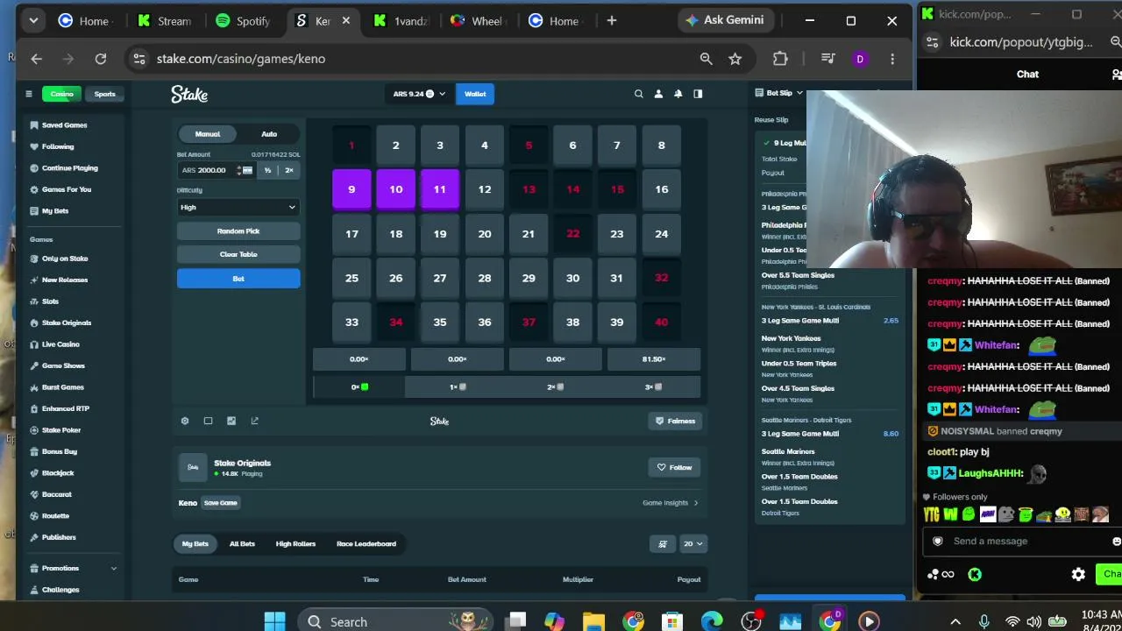
Task: Open live stats chart icon below Keno board
Action: (x=231, y=421)
